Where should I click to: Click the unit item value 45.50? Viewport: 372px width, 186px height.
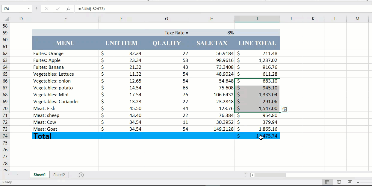(121, 109)
